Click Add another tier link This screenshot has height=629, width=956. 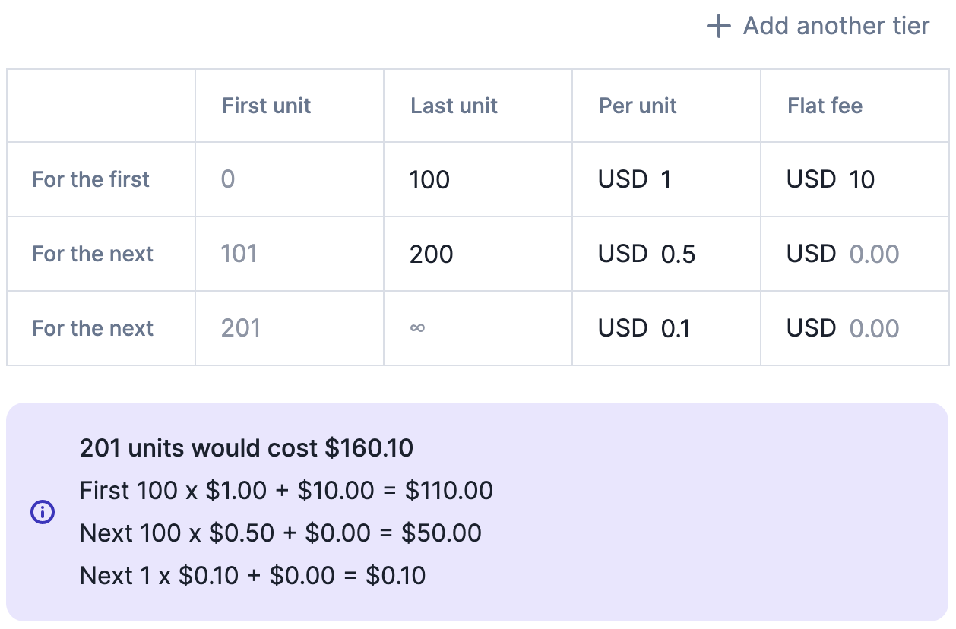[818, 26]
